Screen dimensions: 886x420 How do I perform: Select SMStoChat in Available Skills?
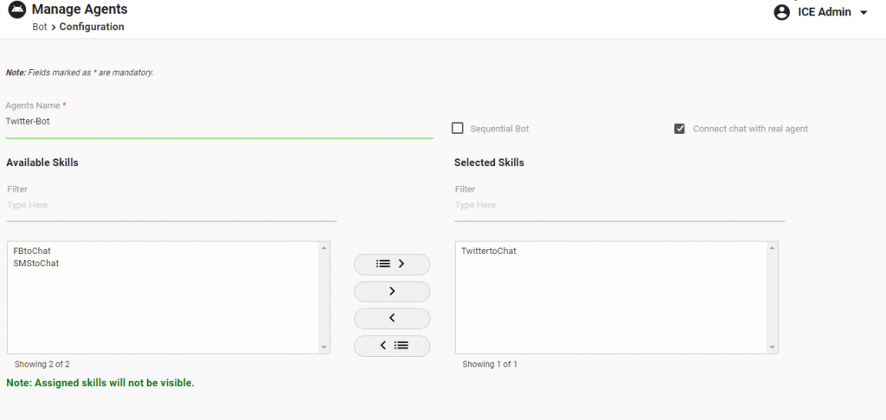click(36, 263)
